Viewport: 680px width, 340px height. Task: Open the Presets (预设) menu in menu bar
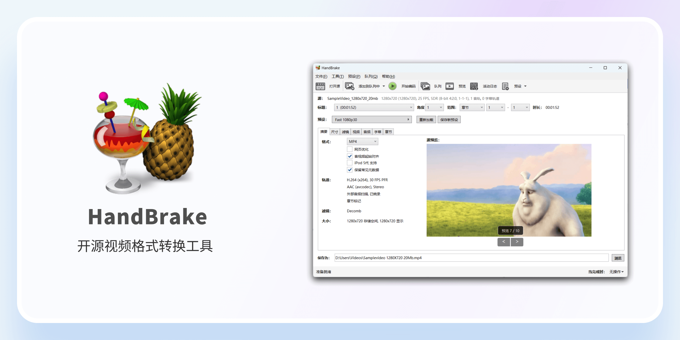click(354, 76)
